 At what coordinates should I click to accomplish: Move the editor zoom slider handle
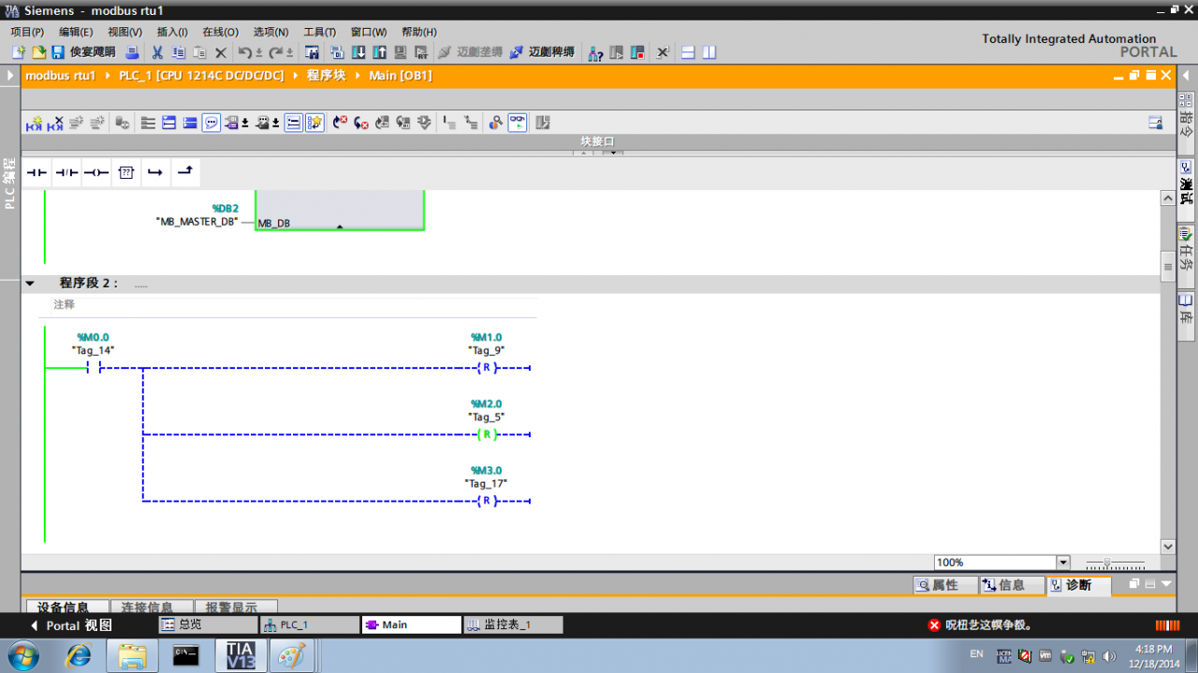[x=1107, y=563]
